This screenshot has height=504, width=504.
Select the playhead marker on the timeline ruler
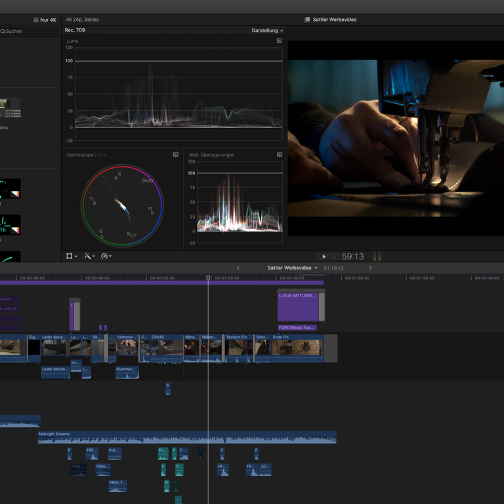(208, 278)
